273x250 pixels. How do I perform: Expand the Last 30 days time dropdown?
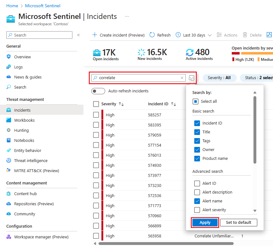pyautogui.click(x=194, y=35)
